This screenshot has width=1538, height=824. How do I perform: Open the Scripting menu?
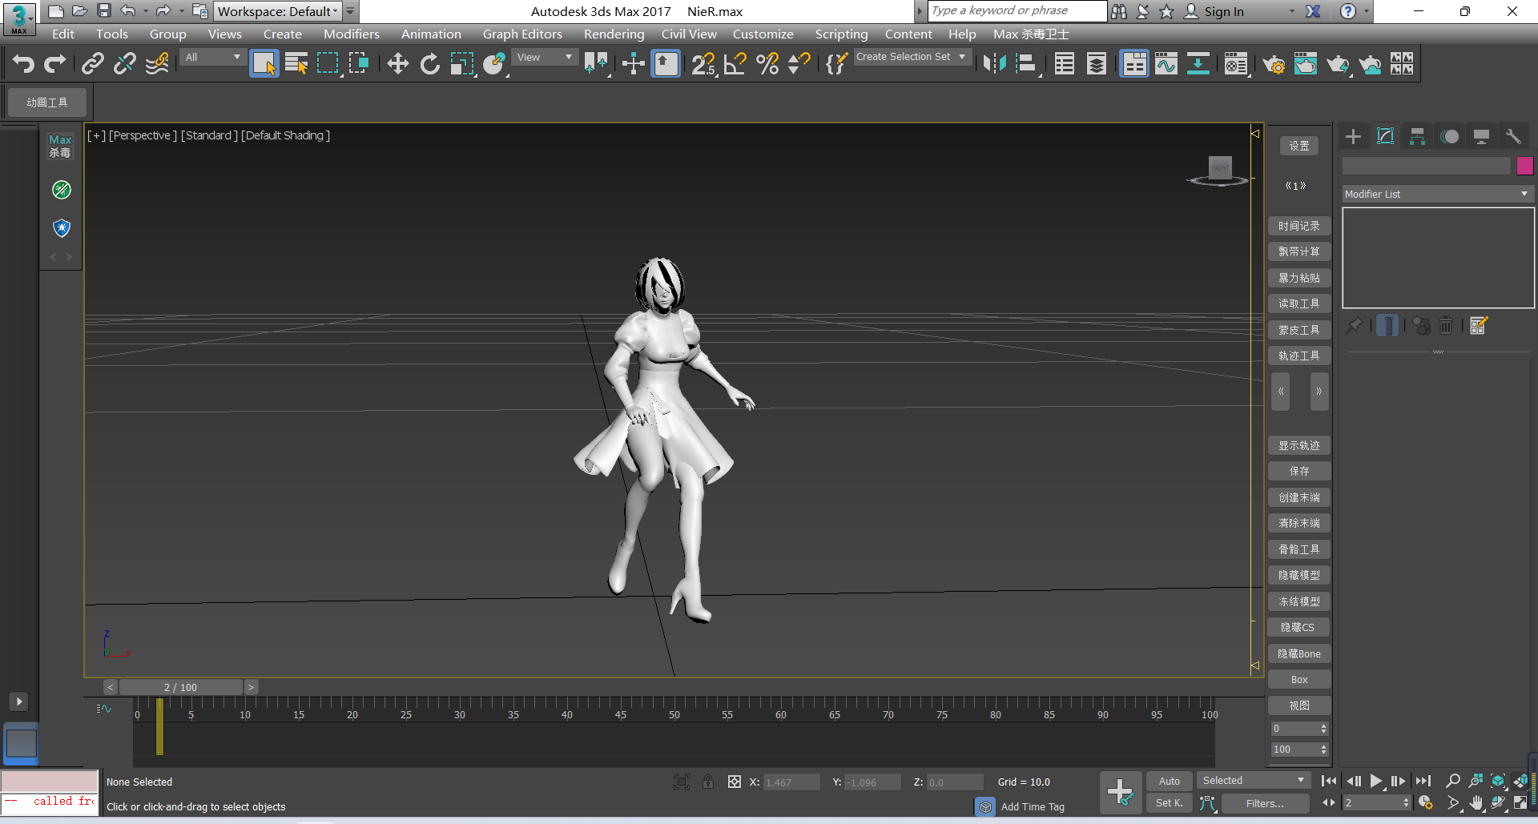click(841, 34)
